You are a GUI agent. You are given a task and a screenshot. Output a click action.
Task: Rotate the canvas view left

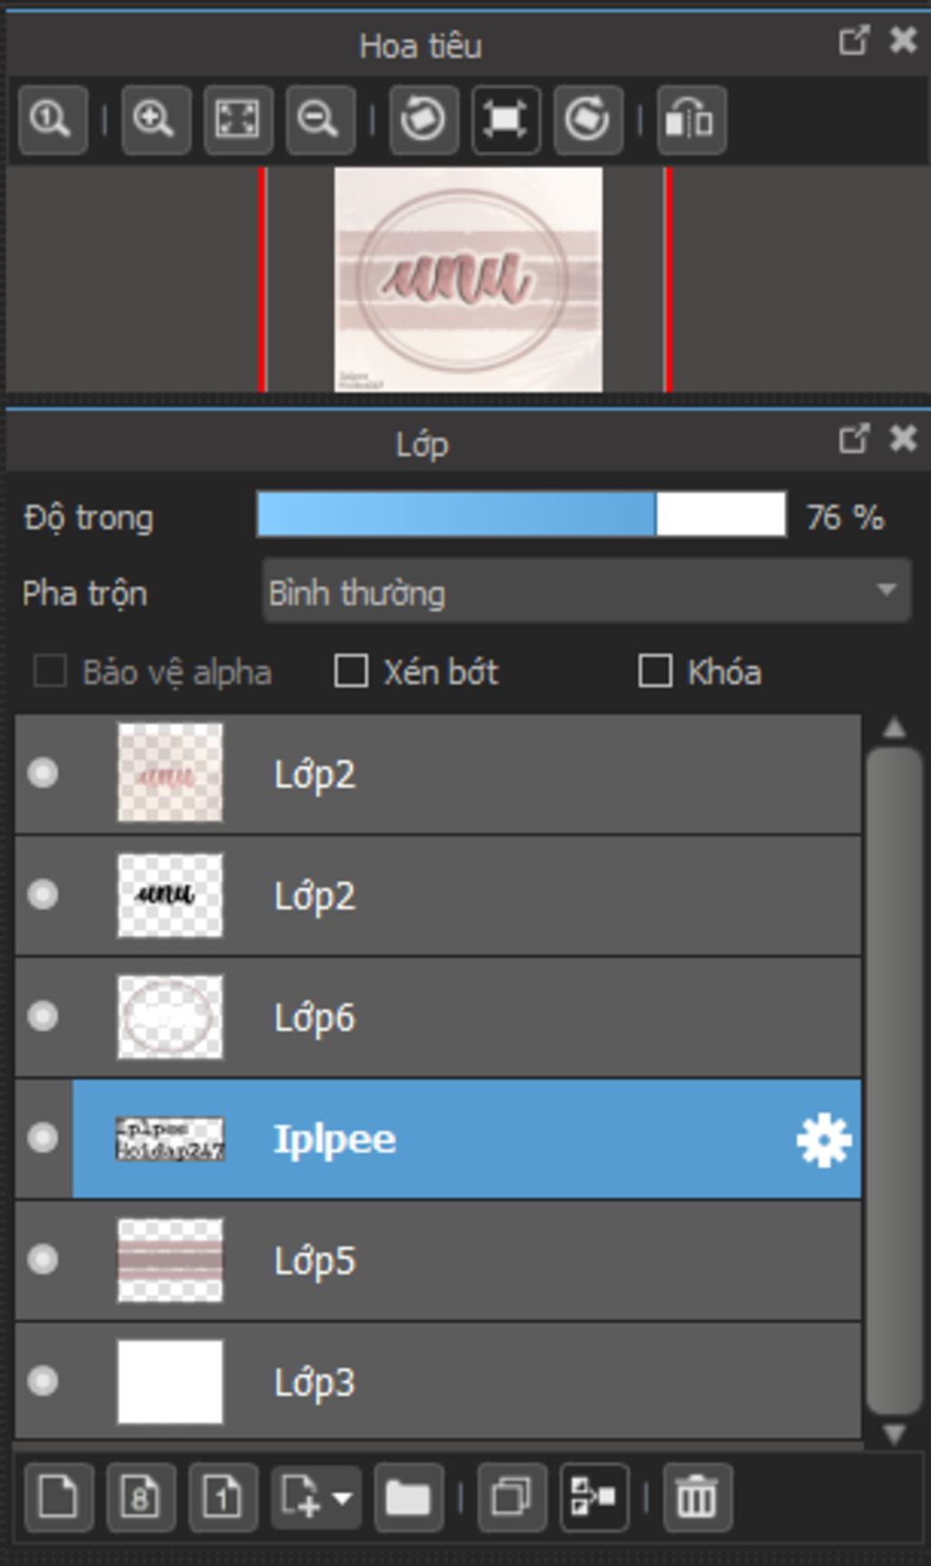pyautogui.click(x=423, y=119)
